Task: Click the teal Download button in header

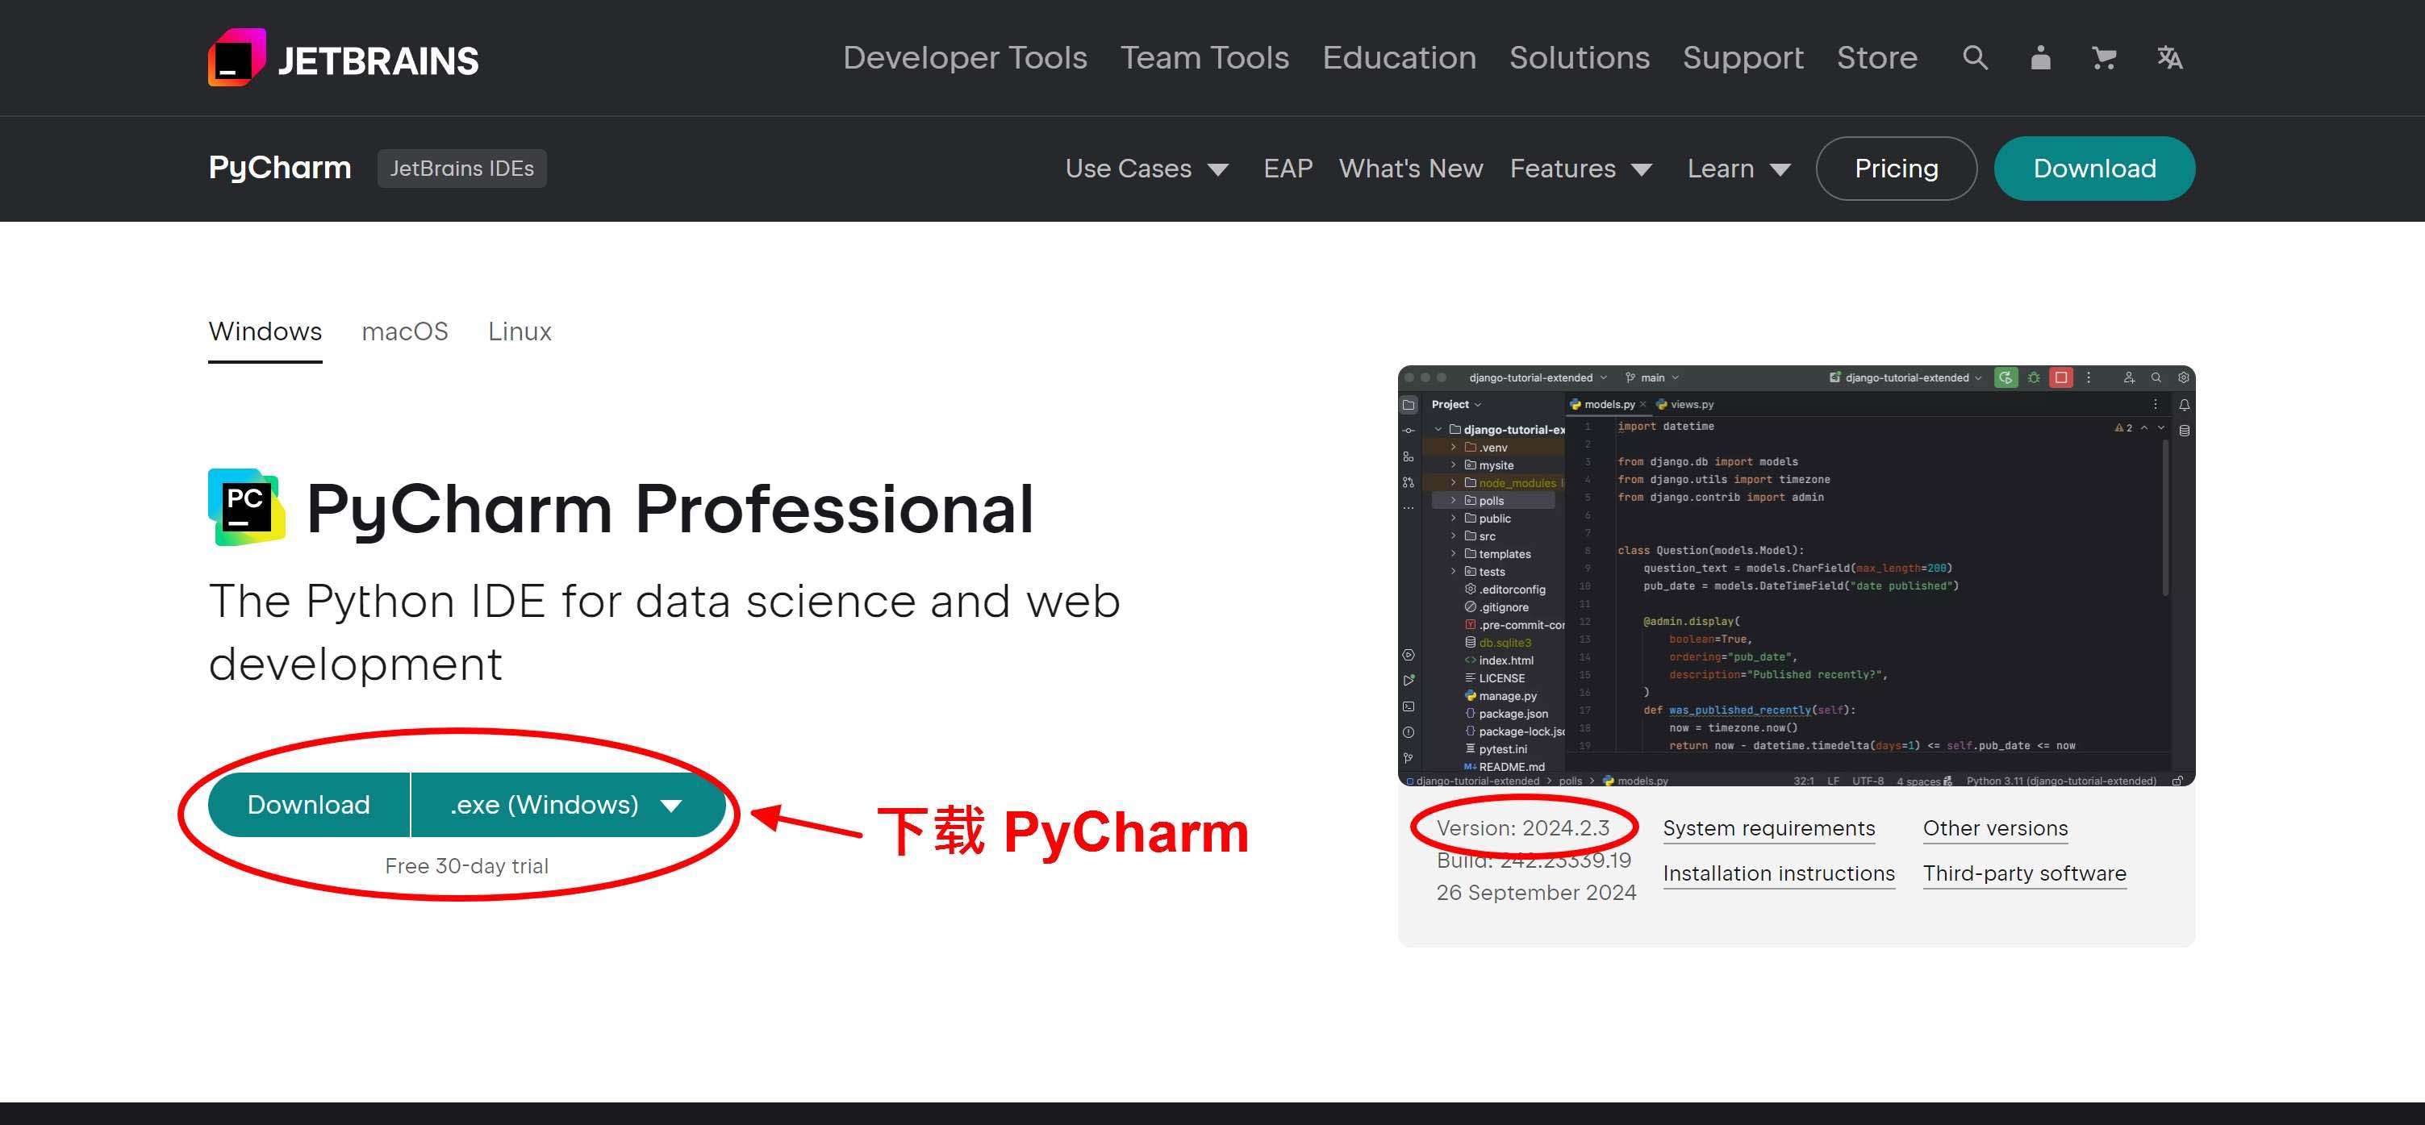Action: pos(2093,169)
